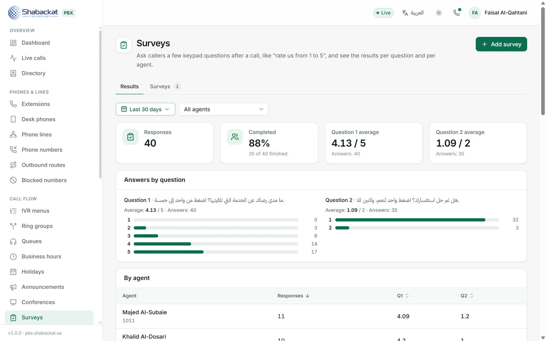The image size is (546, 341).
Task: Click the main page vertical scrollbar
Action: (543, 61)
